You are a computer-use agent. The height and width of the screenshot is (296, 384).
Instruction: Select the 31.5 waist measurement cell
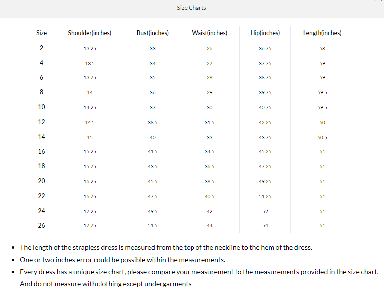(x=209, y=122)
